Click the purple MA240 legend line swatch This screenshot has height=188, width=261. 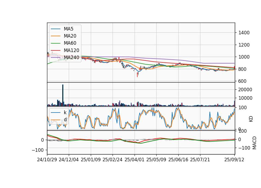click(55, 57)
